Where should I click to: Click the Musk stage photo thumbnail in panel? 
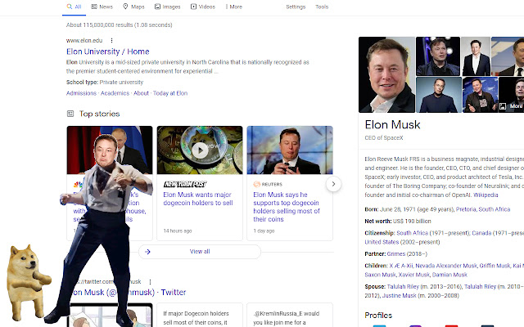[x=438, y=56]
